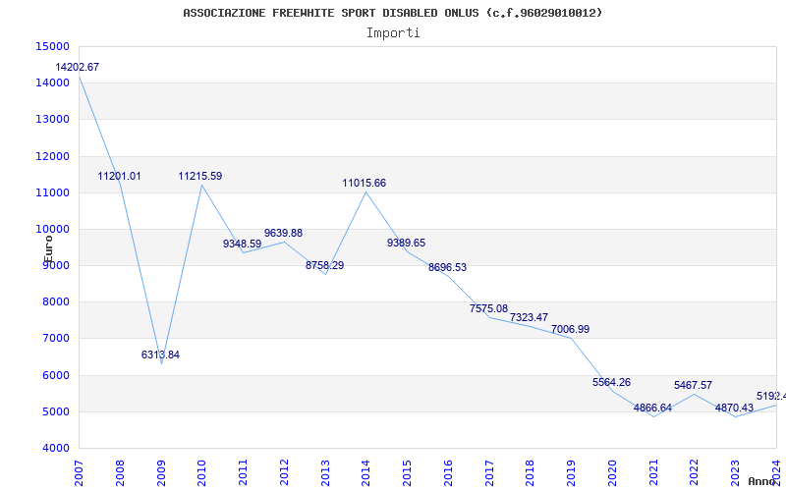Image resolution: width=786 pixels, height=491 pixels.
Task: Click the x-axis year 2017
Action: tap(489, 473)
